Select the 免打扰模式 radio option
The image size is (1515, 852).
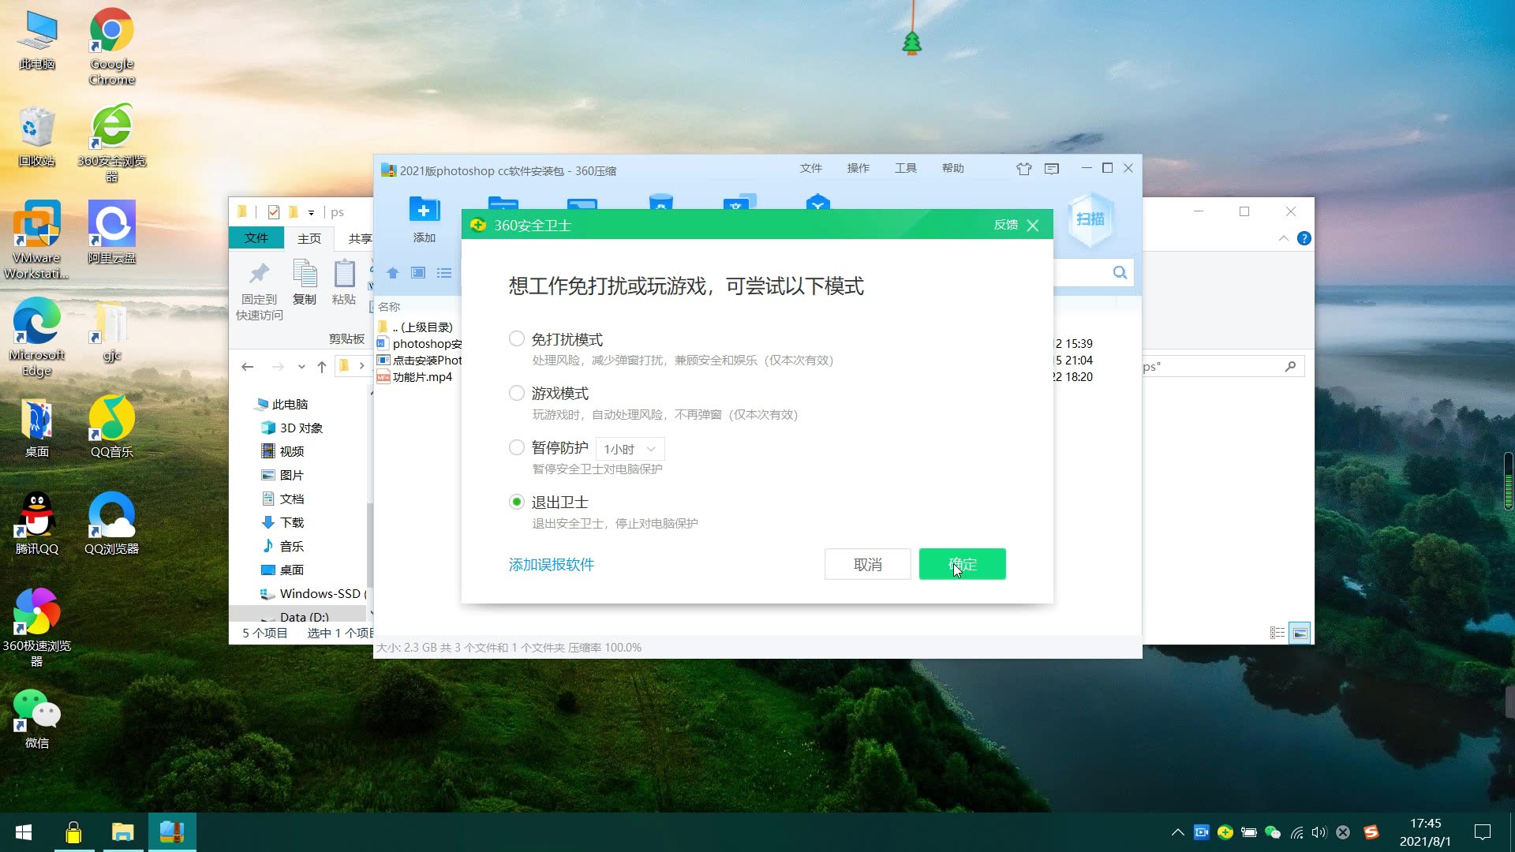click(517, 339)
